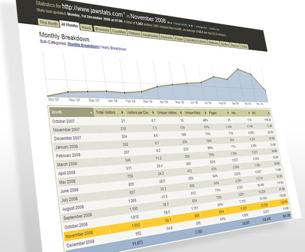Screen dimensions: 305x252
Task: Sort by Pages column header
Action: [x=219, y=113]
